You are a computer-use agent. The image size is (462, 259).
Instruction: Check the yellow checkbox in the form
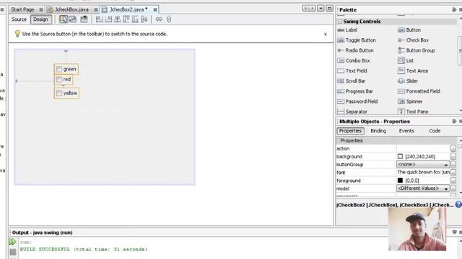point(59,93)
